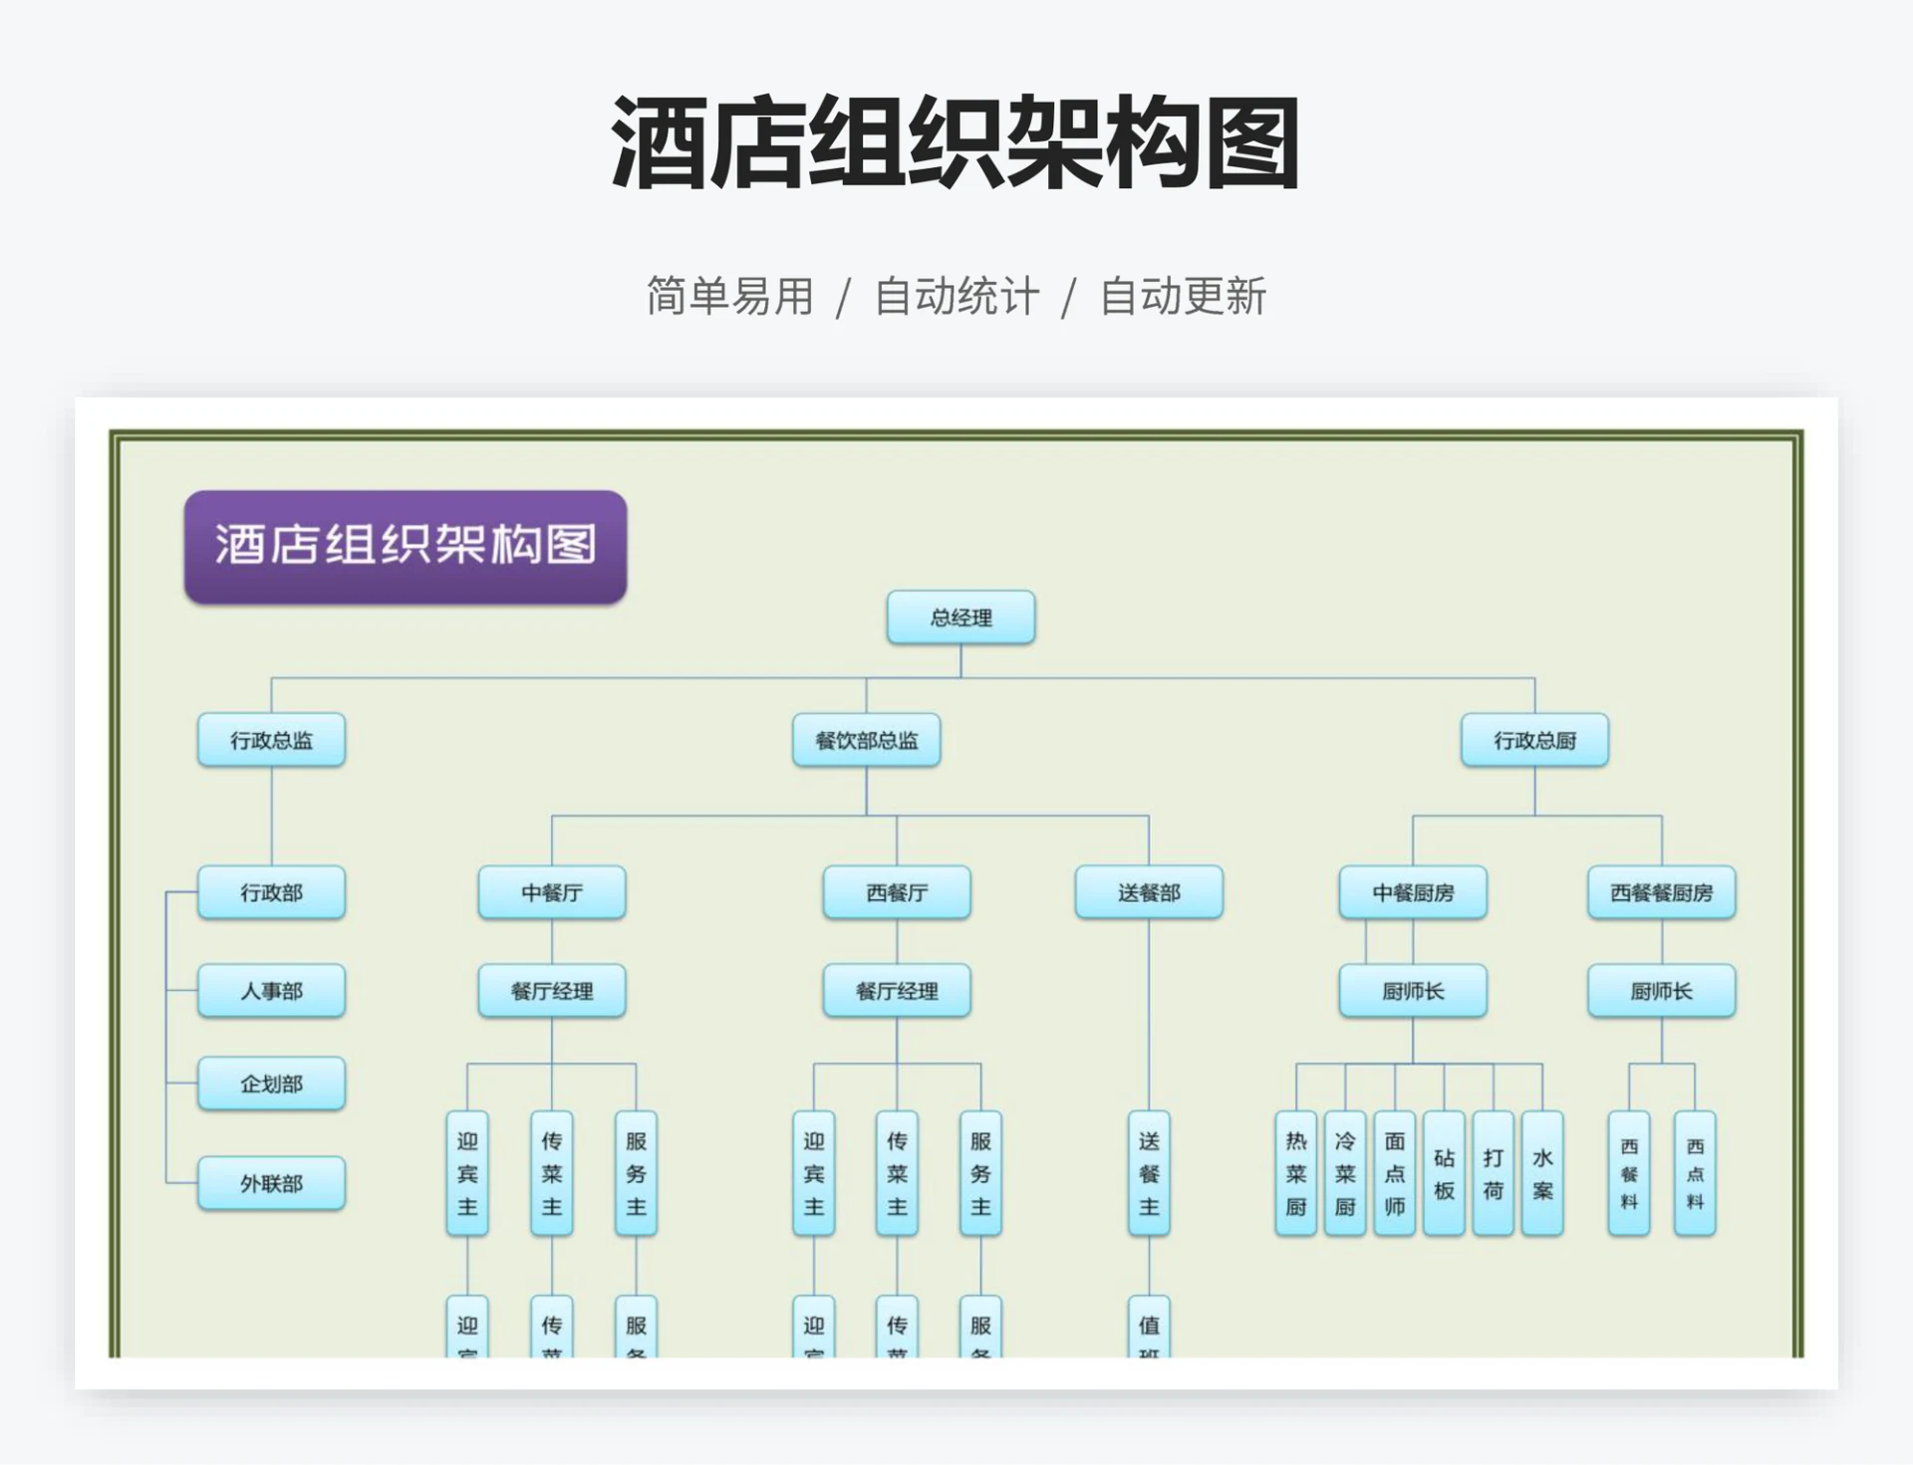Image resolution: width=1913 pixels, height=1465 pixels.
Task: Select the 餐厅经理 node under 西餐厅
Action: point(895,991)
